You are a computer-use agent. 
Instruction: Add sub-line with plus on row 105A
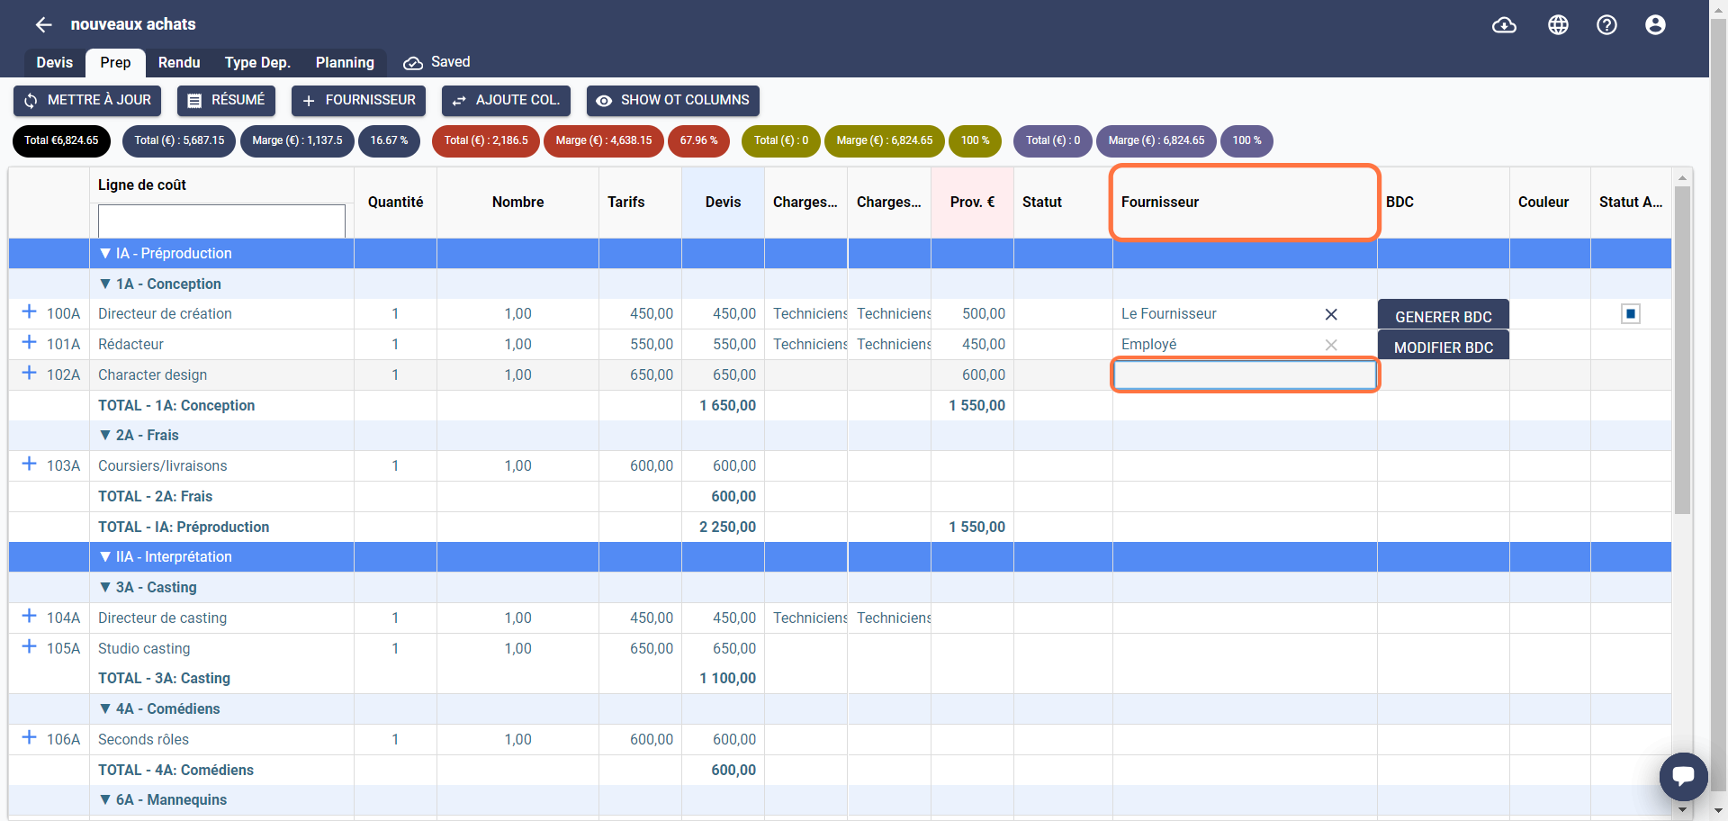(x=29, y=646)
